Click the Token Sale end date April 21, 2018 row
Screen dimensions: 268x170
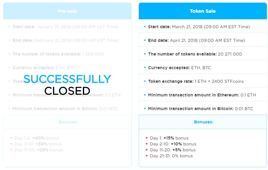[203, 40]
